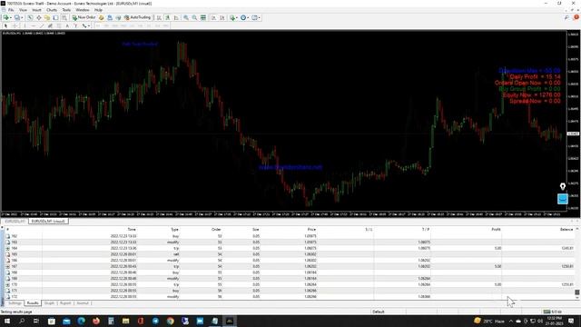Select the Crosshair tool

(x=15, y=25)
